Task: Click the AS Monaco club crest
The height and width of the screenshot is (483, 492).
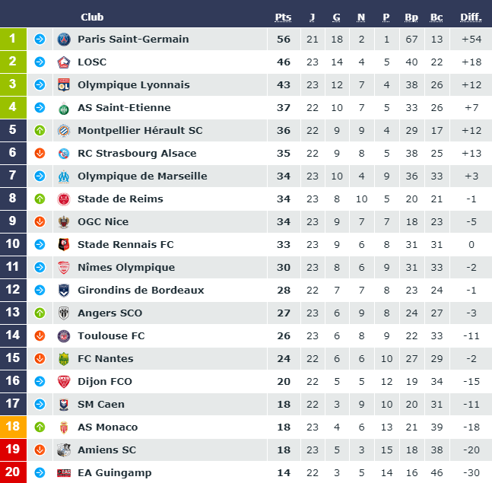Action: pyautogui.click(x=64, y=427)
